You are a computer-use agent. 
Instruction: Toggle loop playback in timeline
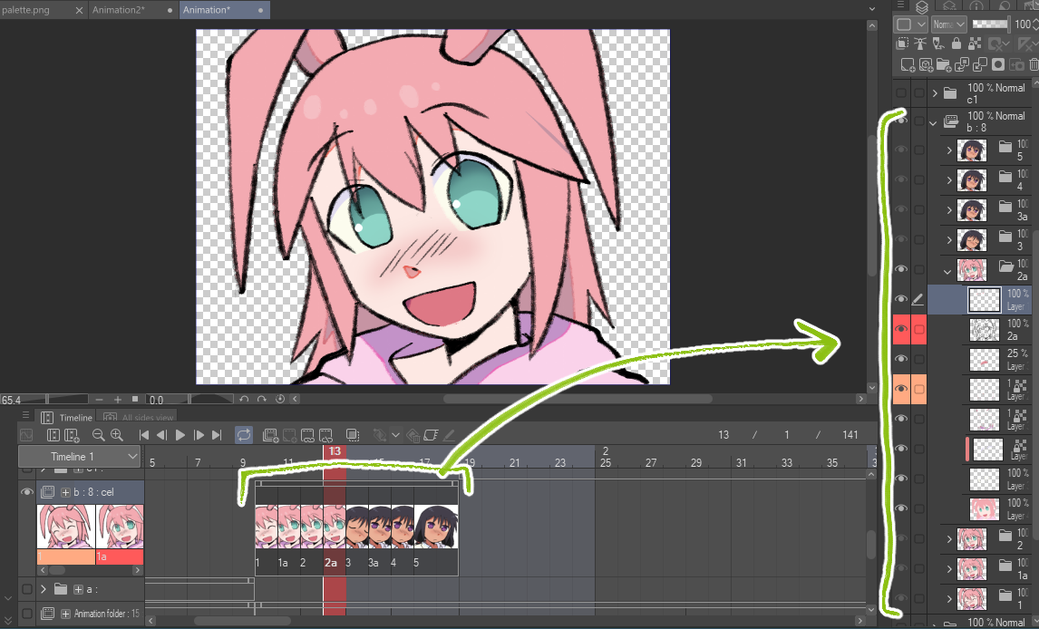pyautogui.click(x=244, y=435)
